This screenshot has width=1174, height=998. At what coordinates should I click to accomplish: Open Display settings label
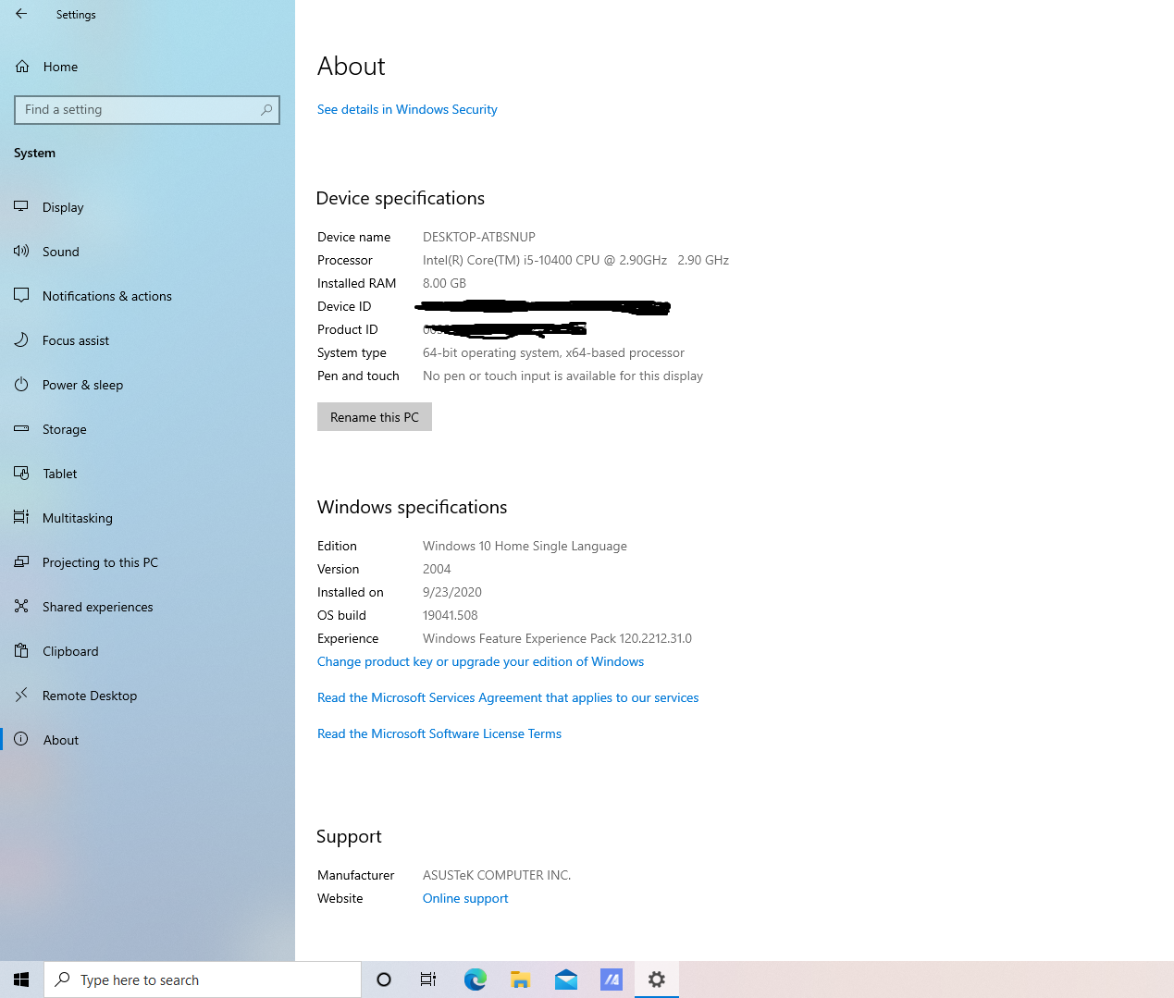coord(63,207)
